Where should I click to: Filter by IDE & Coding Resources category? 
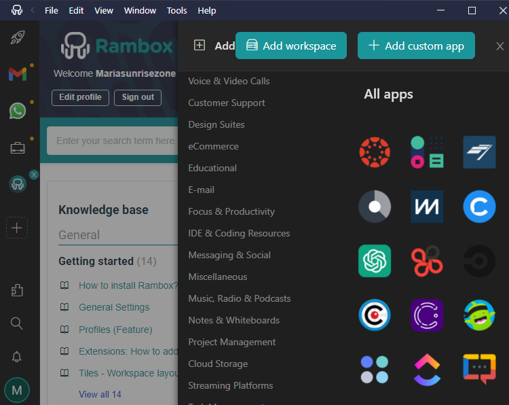click(x=239, y=233)
